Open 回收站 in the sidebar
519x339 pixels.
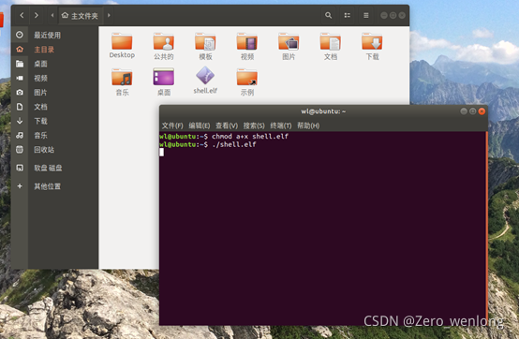tap(44, 150)
